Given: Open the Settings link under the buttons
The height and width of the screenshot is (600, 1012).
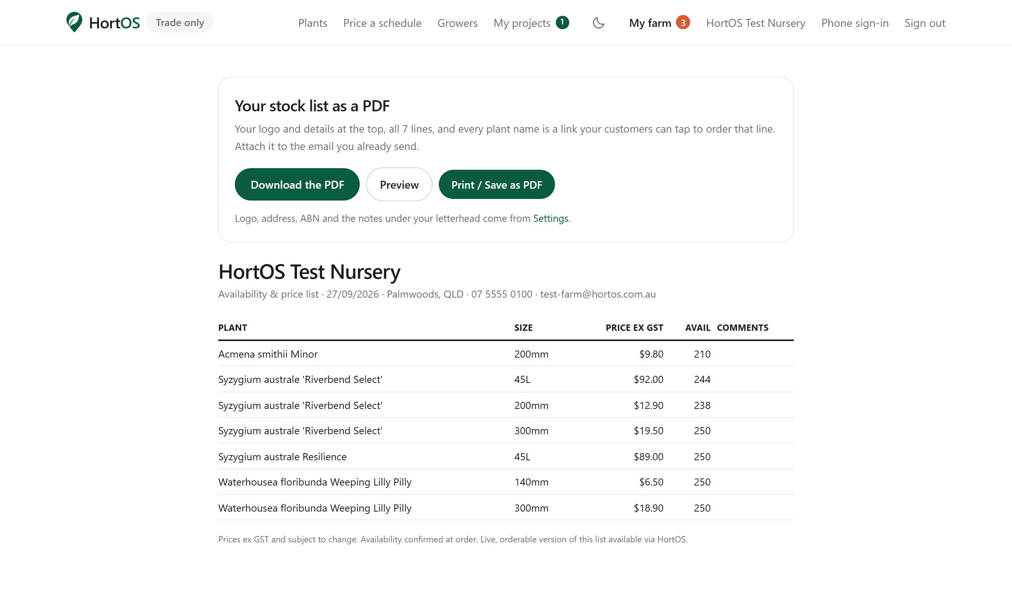Looking at the screenshot, I should point(551,218).
